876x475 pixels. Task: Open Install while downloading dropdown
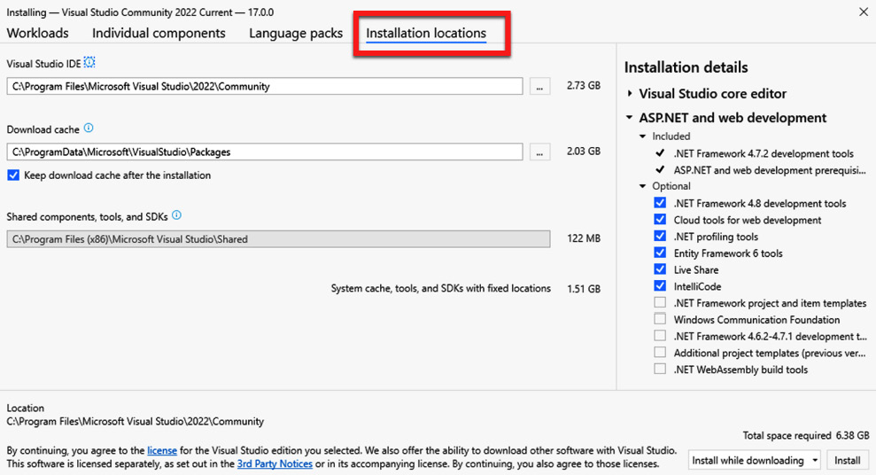click(754, 461)
